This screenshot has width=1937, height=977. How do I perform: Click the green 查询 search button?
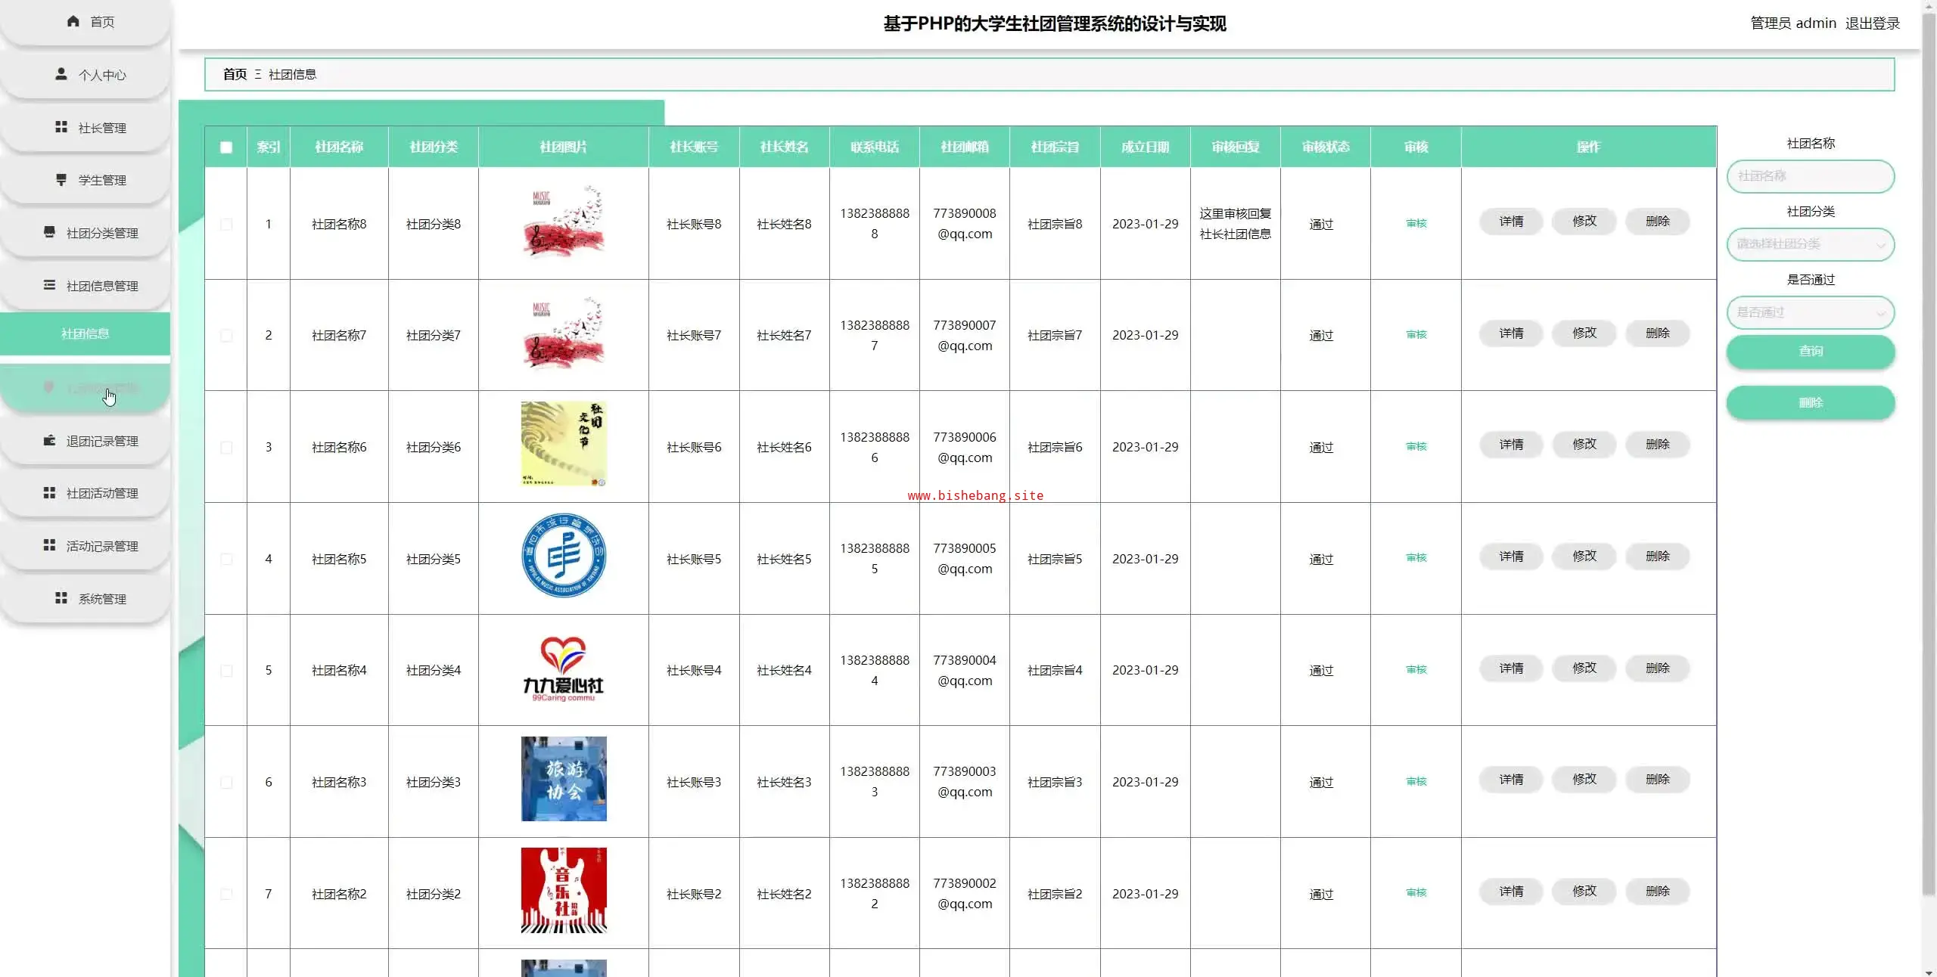tap(1810, 352)
